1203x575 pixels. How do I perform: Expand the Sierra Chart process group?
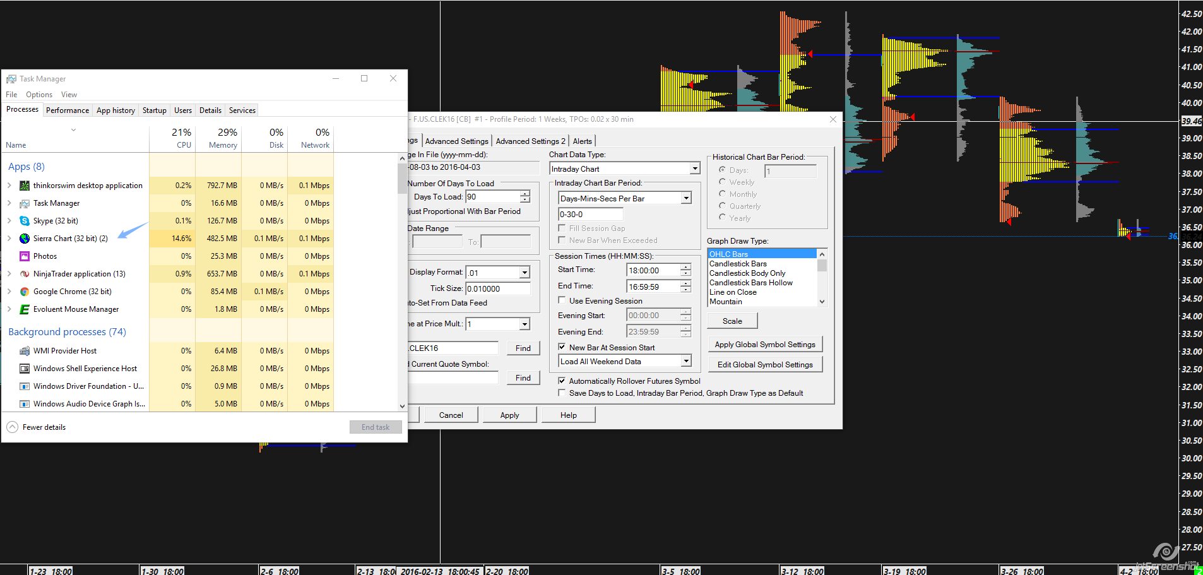click(x=9, y=239)
